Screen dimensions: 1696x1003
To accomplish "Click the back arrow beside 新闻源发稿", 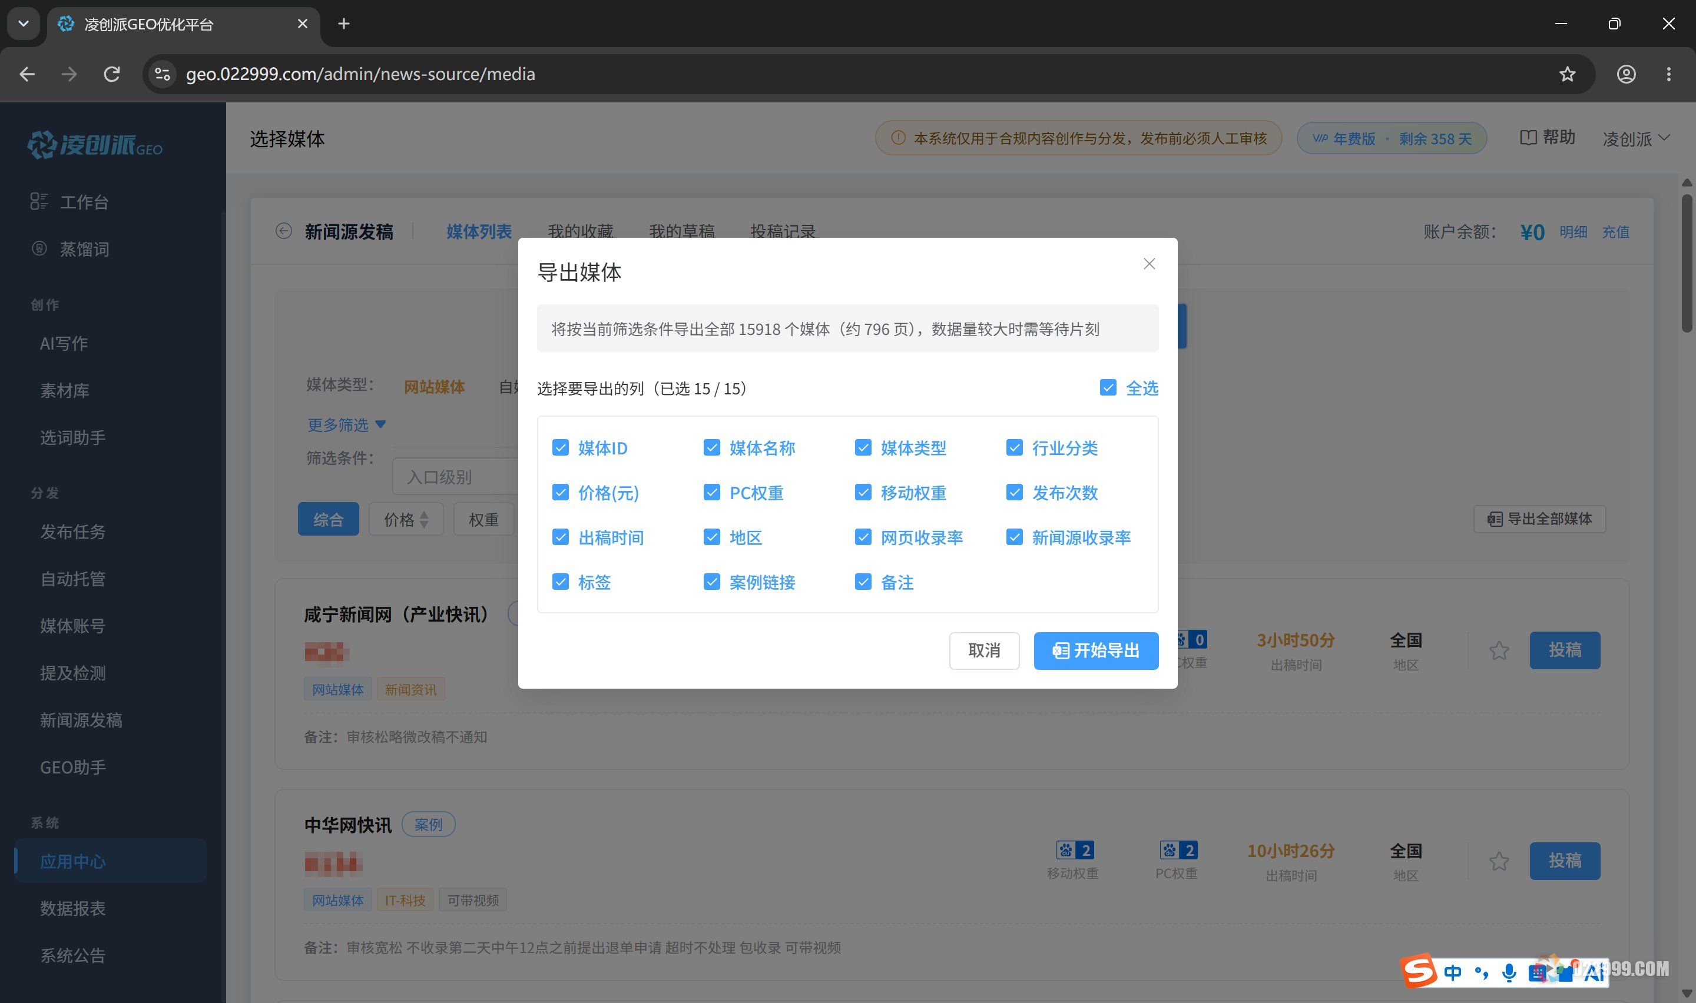I will (284, 231).
